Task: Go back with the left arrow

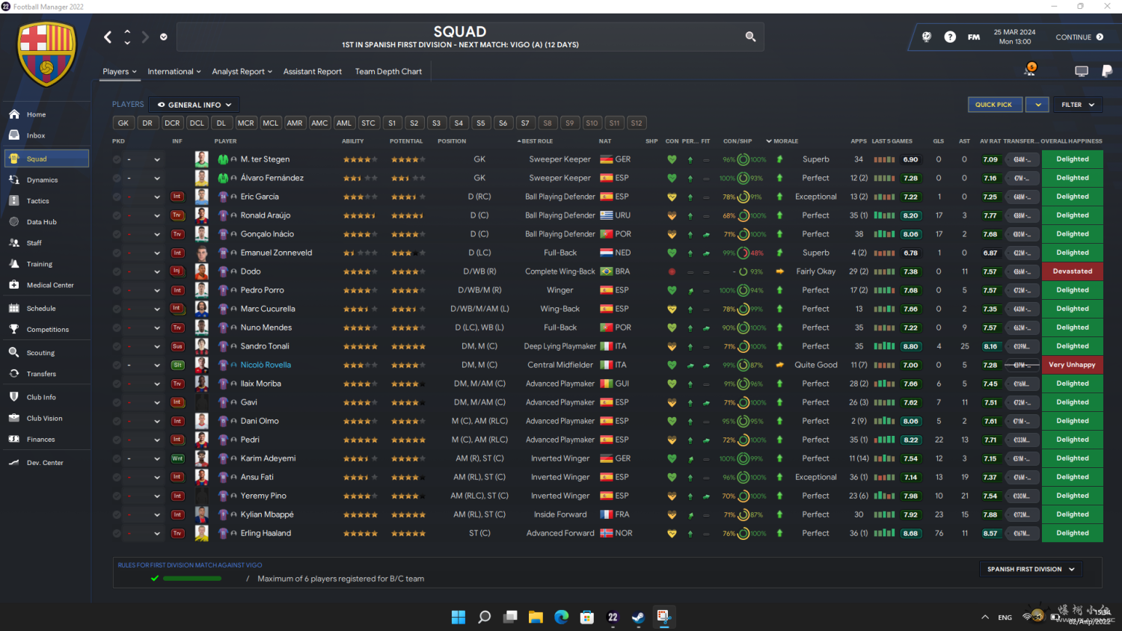Action: click(108, 37)
